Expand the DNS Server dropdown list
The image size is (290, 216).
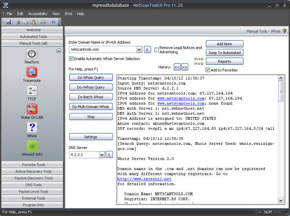[102, 155]
